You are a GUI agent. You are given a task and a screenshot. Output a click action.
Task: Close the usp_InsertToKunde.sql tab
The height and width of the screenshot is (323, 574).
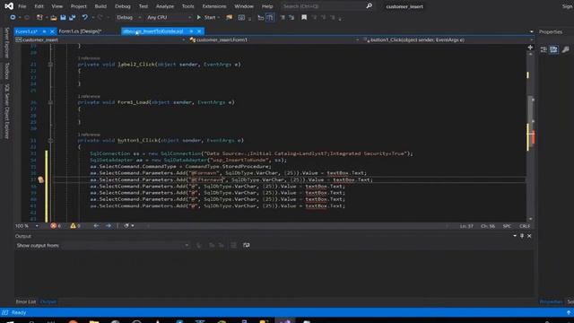pyautogui.click(x=199, y=31)
